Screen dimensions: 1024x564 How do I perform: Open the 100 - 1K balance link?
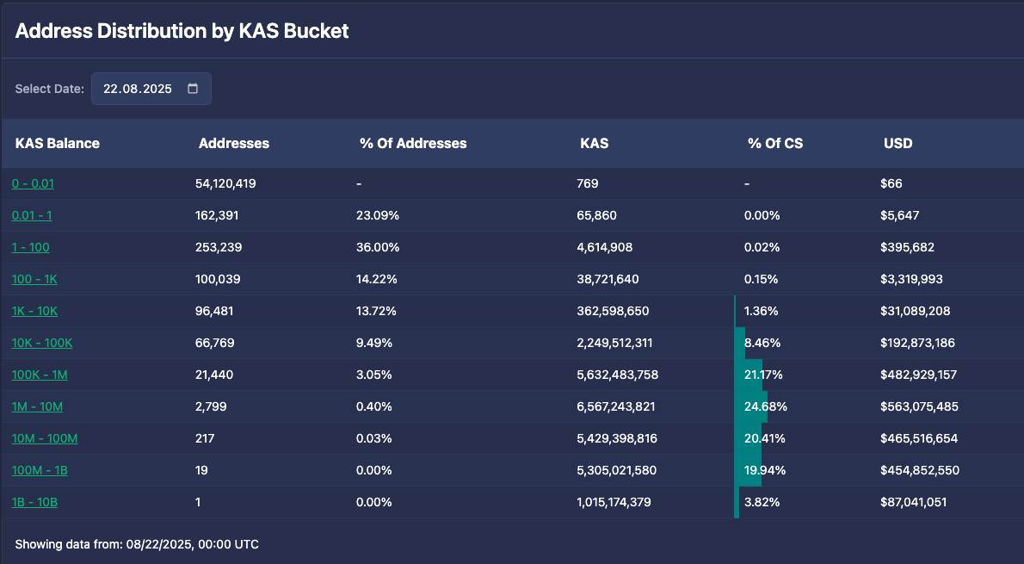[x=34, y=279]
